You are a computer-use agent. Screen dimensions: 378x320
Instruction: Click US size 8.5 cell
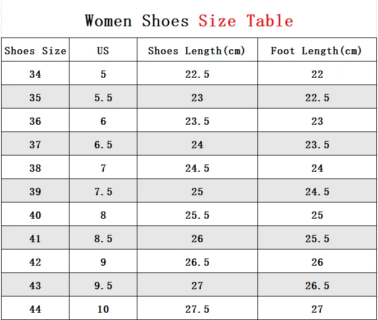(x=103, y=239)
